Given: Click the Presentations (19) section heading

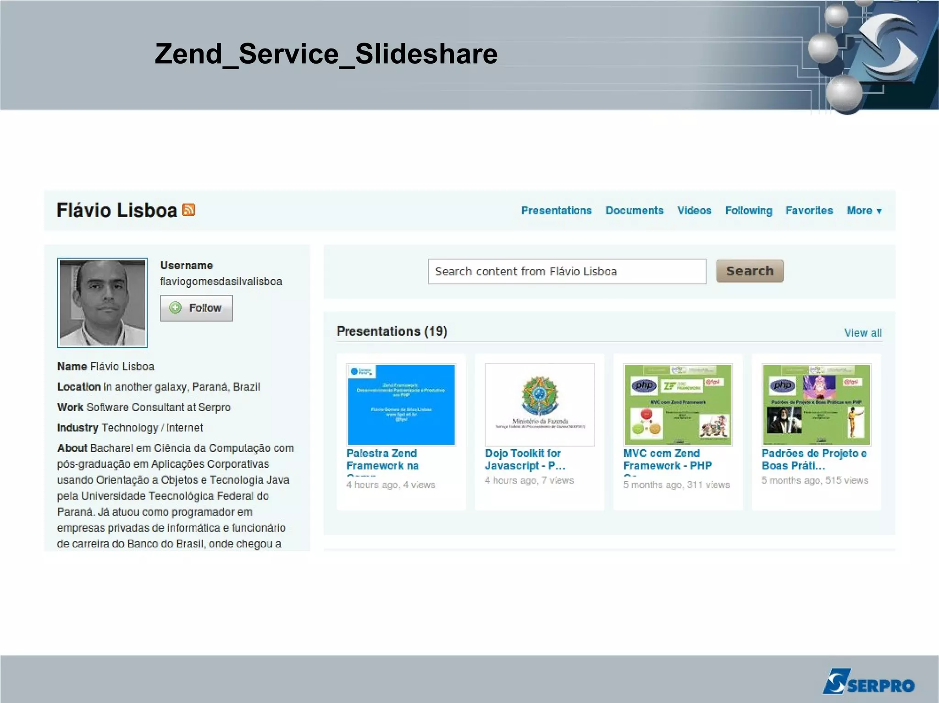Looking at the screenshot, I should [x=392, y=331].
